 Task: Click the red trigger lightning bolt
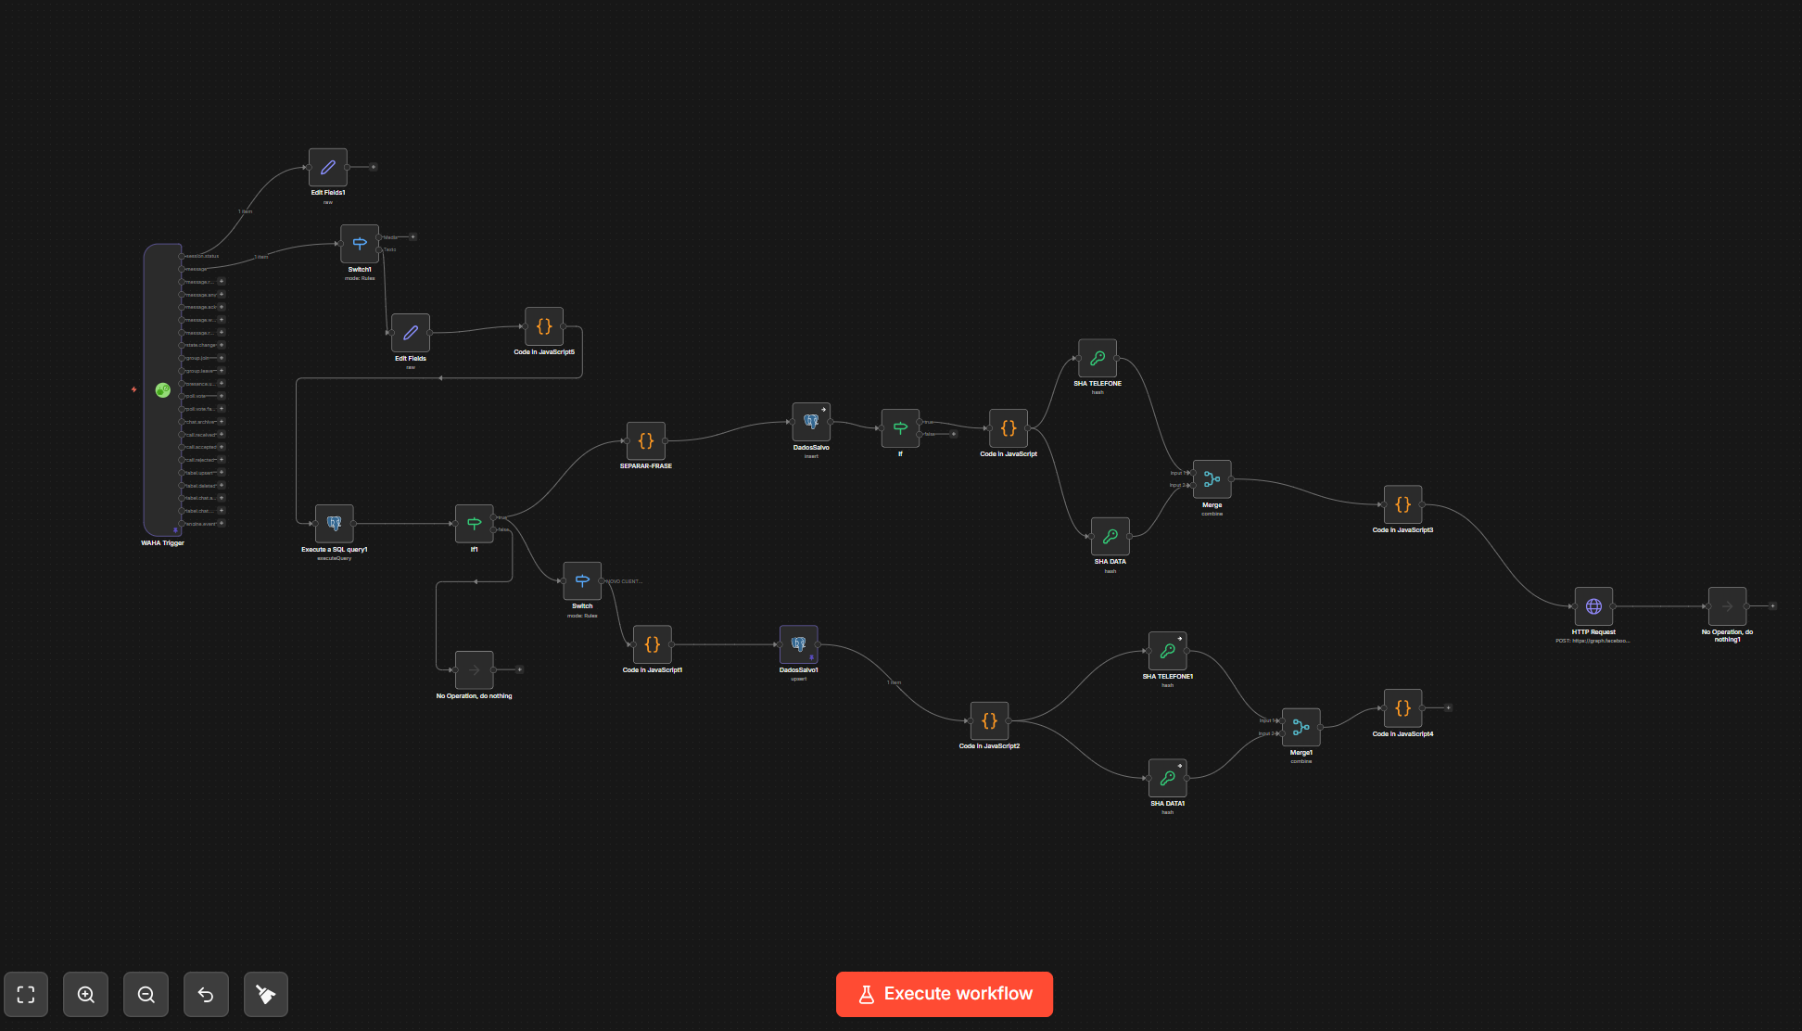134,389
